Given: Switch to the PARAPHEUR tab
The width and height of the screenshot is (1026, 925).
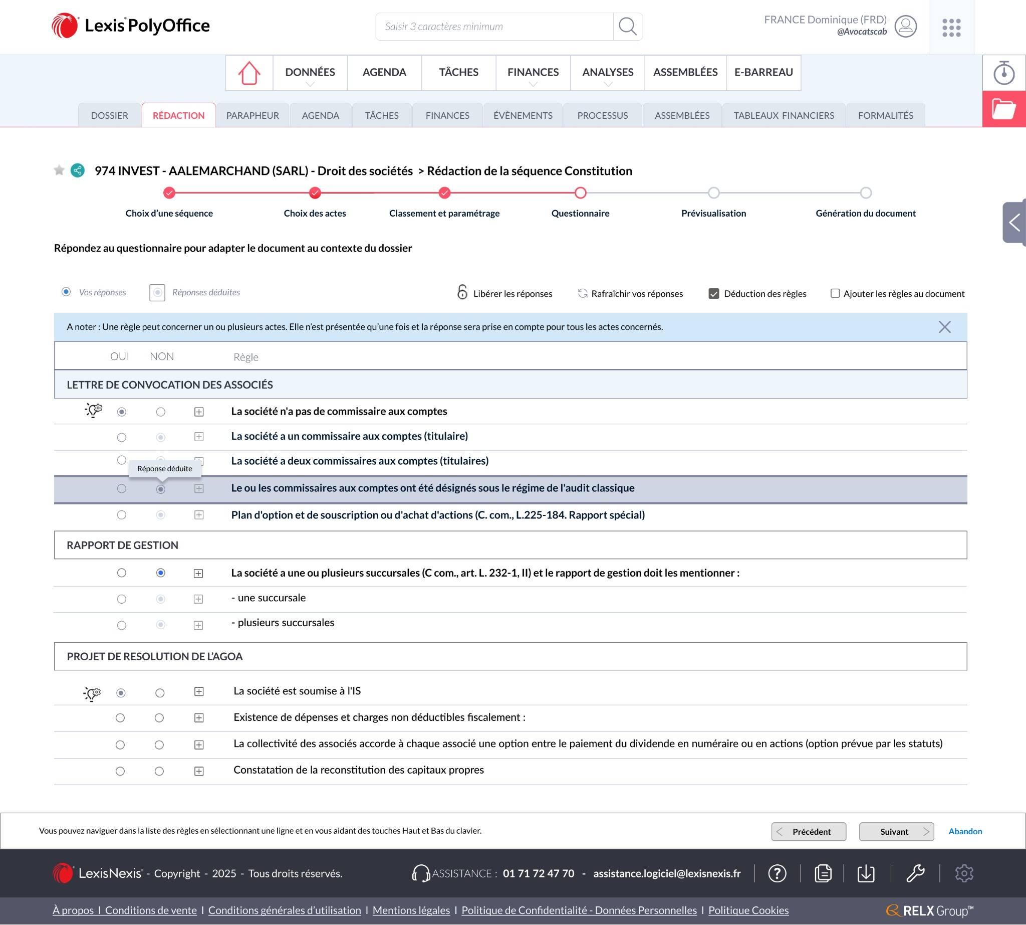Looking at the screenshot, I should point(252,115).
